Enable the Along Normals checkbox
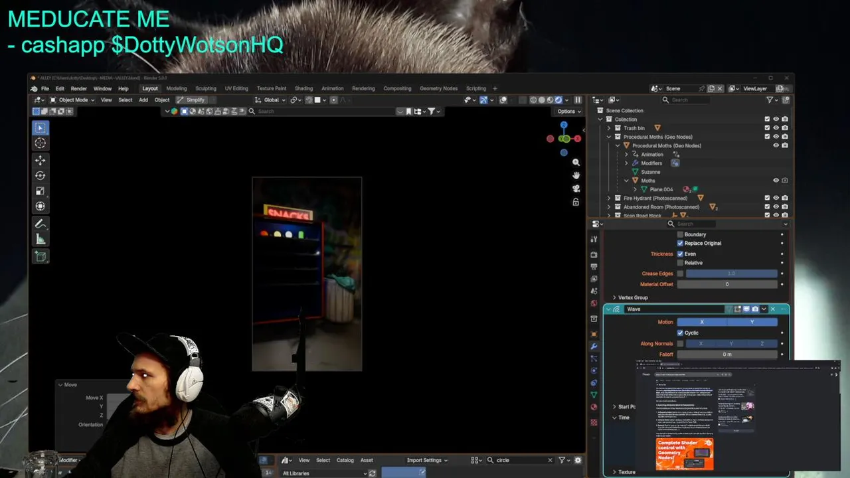The height and width of the screenshot is (478, 850). [x=680, y=343]
